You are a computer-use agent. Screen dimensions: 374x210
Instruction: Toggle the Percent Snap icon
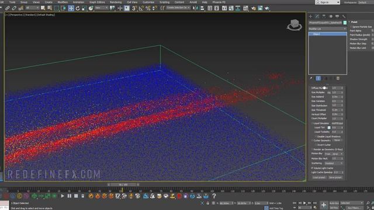148,8
